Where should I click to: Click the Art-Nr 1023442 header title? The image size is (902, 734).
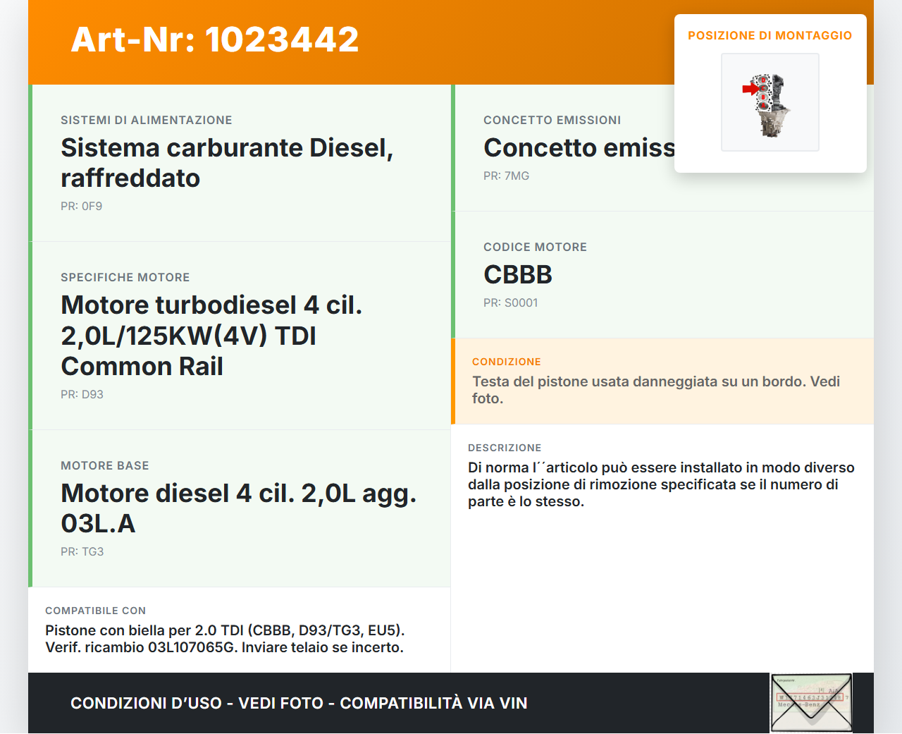(215, 39)
